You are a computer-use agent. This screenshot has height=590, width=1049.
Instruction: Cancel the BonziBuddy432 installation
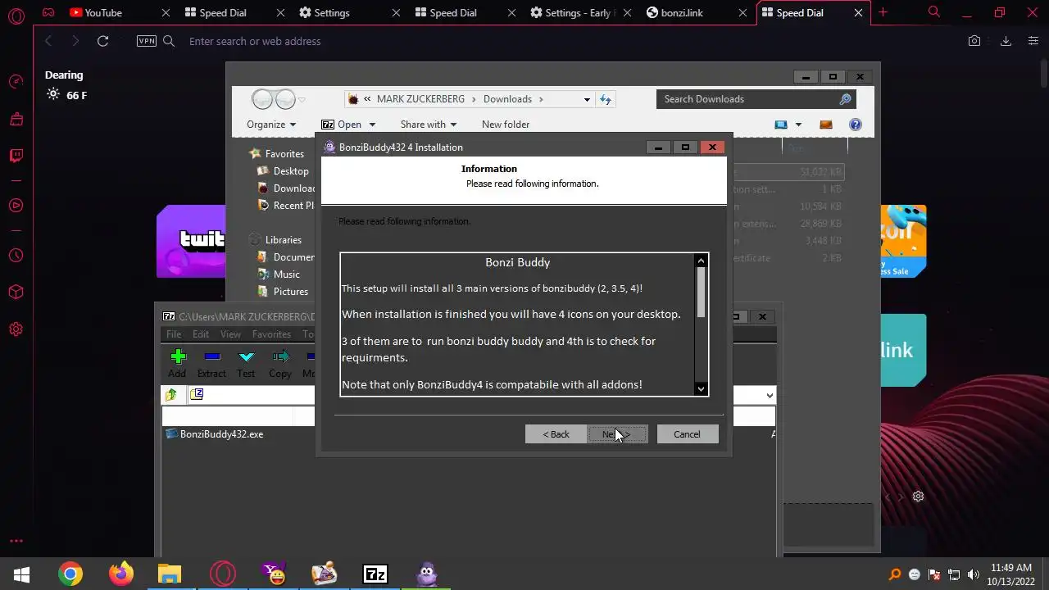(687, 434)
